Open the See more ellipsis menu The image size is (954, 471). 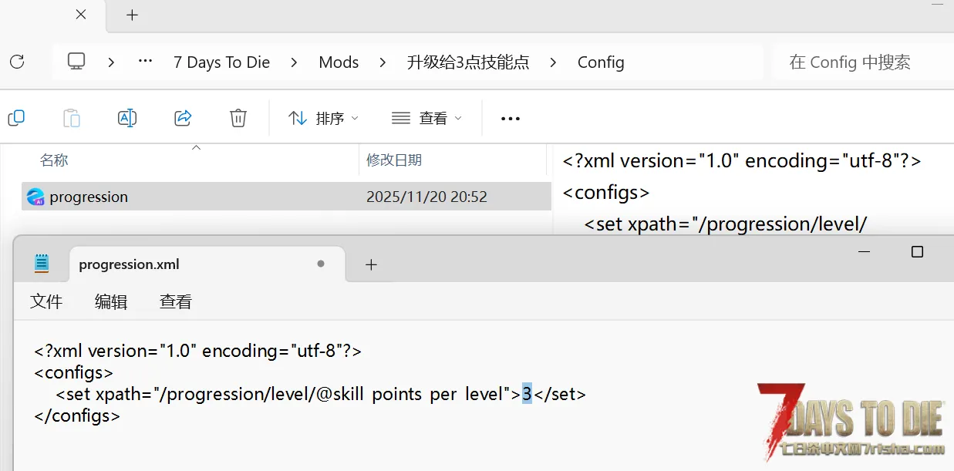coord(511,118)
